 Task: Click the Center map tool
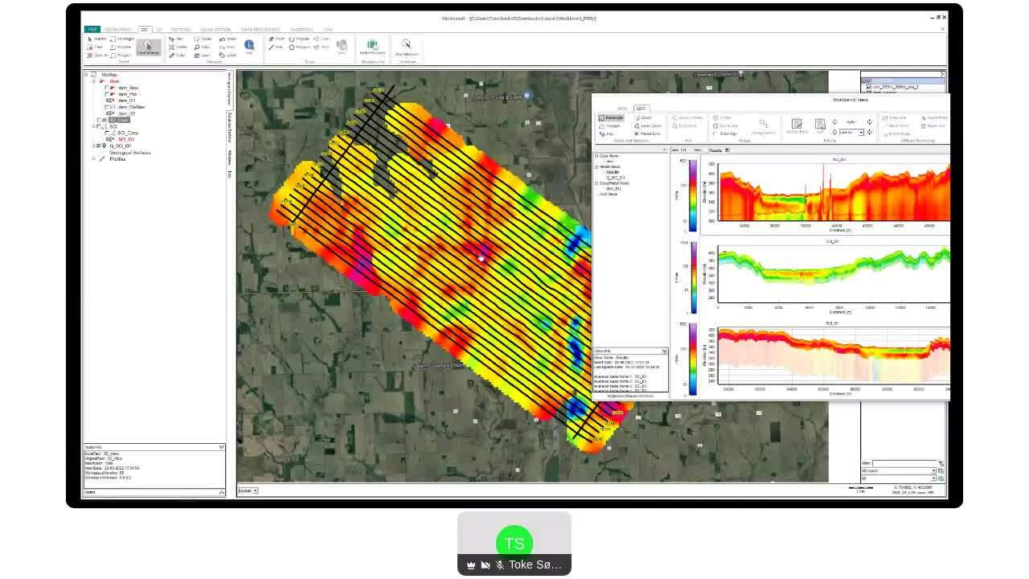coord(178,47)
